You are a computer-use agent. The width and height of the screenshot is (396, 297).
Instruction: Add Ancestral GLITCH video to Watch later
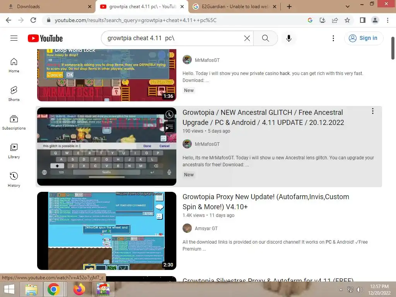coord(169,114)
